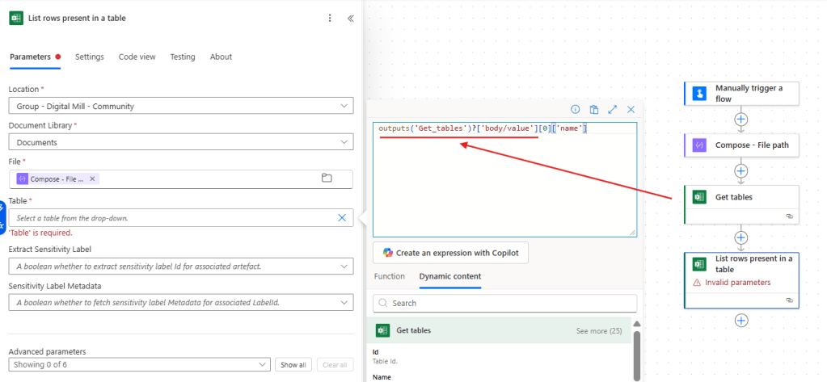The height and width of the screenshot is (382, 827).
Task: Switch to the Settings tab
Action: (89, 57)
